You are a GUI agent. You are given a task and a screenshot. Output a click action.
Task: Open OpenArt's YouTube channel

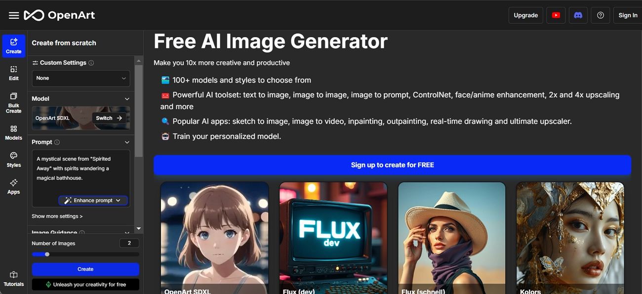coord(556,15)
